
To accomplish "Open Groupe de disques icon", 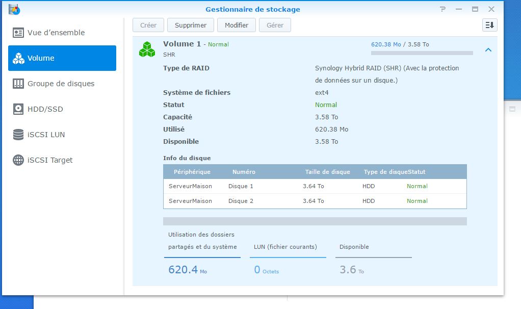I will click(19, 84).
